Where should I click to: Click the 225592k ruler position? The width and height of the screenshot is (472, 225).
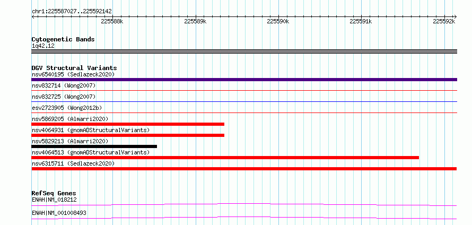click(444, 22)
